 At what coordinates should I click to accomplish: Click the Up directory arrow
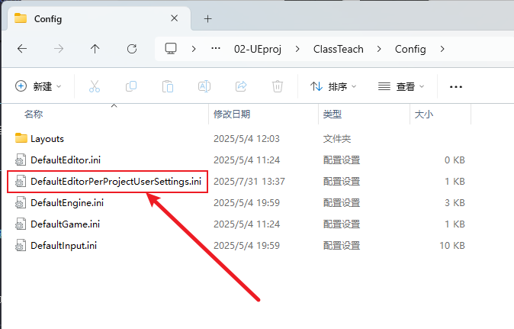95,48
